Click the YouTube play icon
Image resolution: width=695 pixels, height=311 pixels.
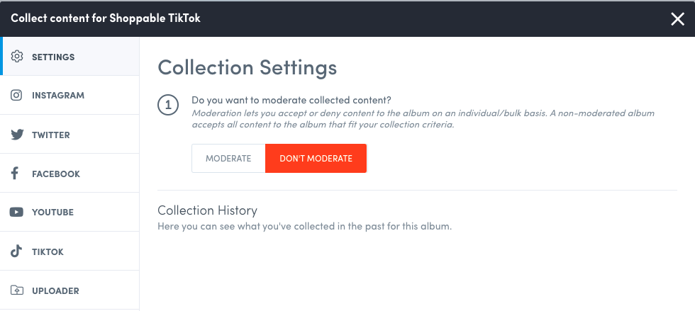(17, 212)
